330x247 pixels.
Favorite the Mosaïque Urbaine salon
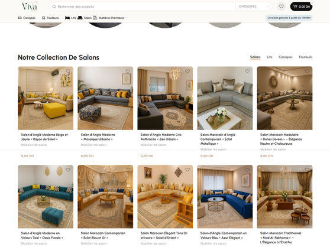coord(128,71)
